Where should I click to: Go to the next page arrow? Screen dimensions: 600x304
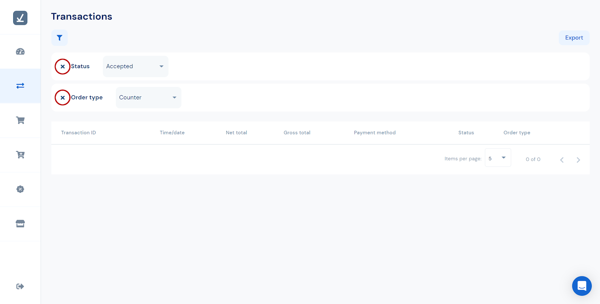tap(578, 160)
